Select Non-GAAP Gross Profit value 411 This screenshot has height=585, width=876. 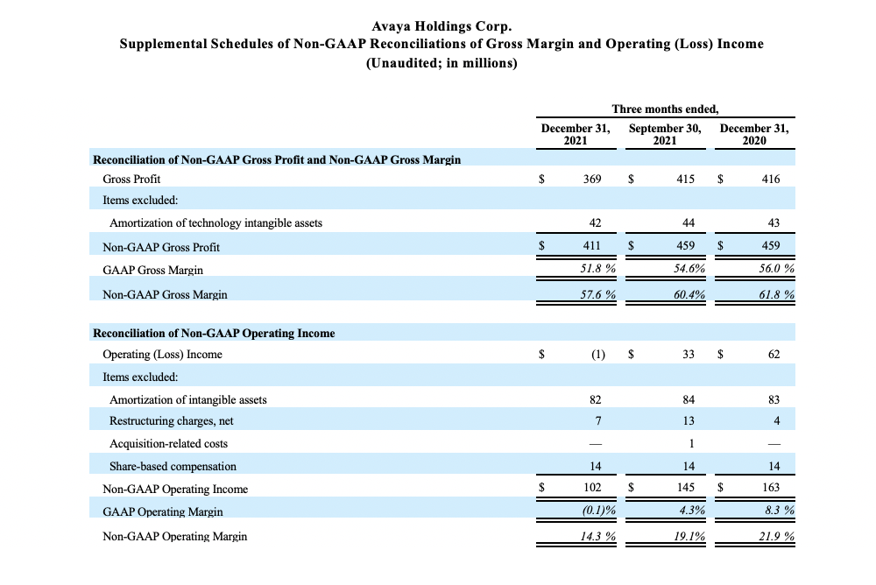591,245
